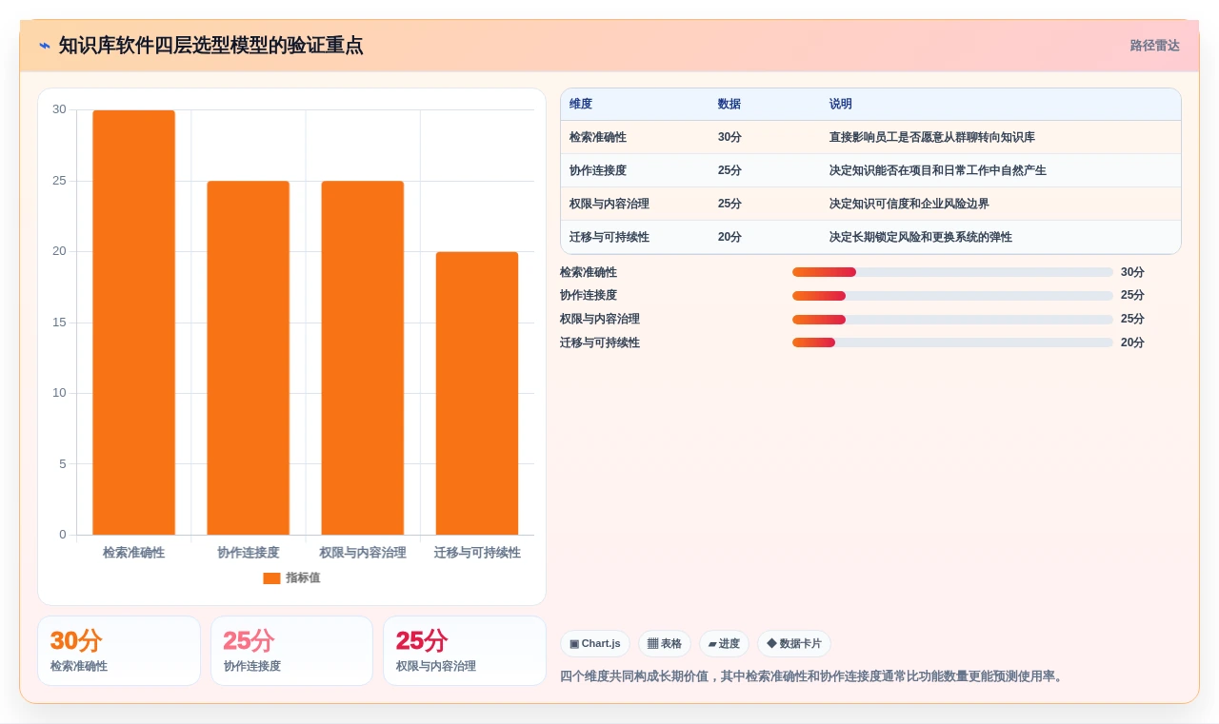Open the 25分 权限与内容治理 data card
1219x724 pixels.
point(465,651)
